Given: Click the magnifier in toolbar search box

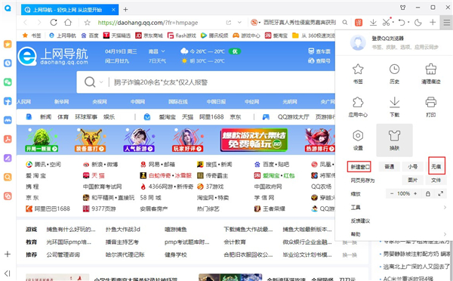Looking at the screenshot, I should click(345, 22).
